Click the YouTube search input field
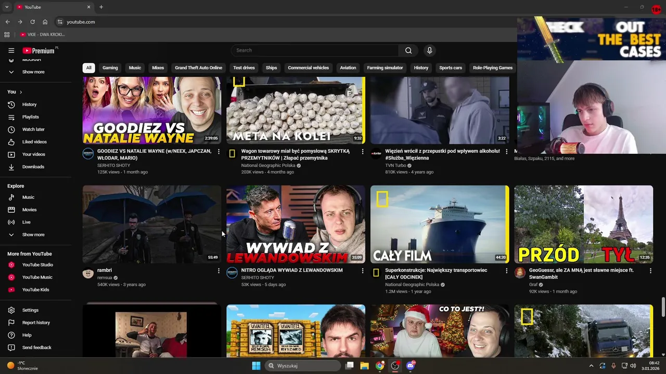 coord(315,50)
